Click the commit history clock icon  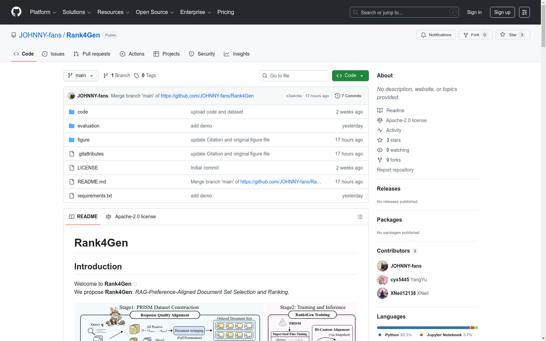point(337,96)
